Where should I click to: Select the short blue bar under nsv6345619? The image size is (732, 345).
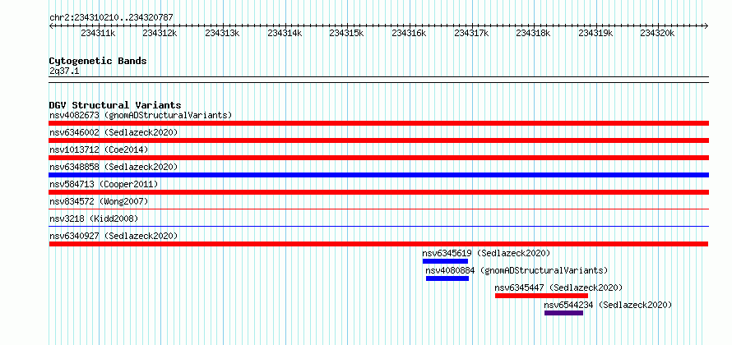[x=445, y=261]
